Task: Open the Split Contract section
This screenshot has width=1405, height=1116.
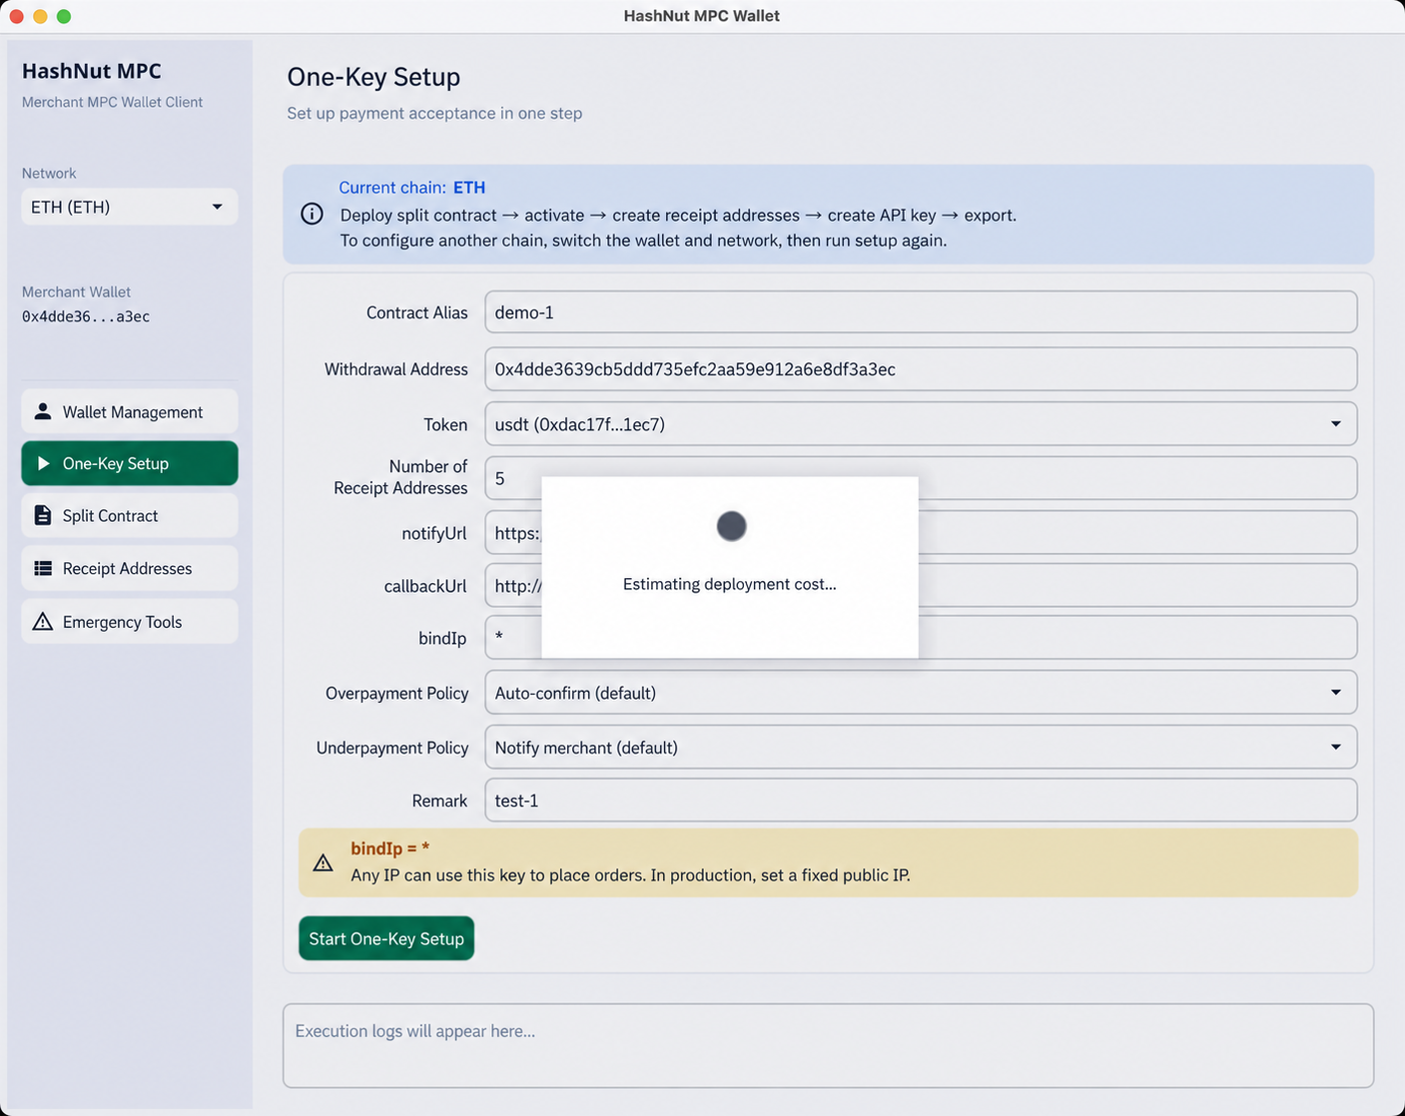Action: 130,515
